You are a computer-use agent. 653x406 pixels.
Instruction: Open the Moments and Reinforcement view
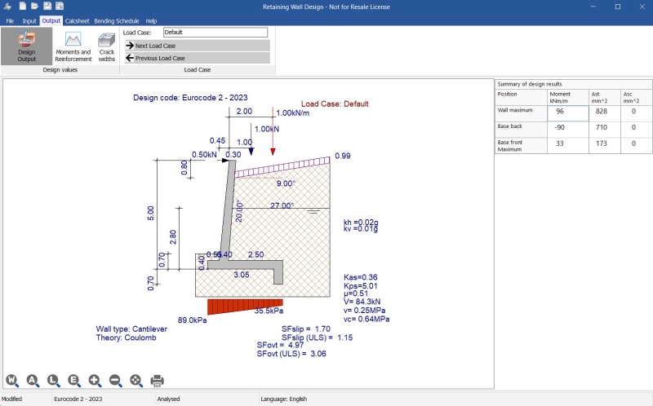point(73,46)
